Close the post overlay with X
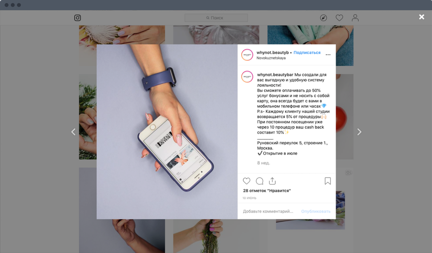 click(x=421, y=17)
